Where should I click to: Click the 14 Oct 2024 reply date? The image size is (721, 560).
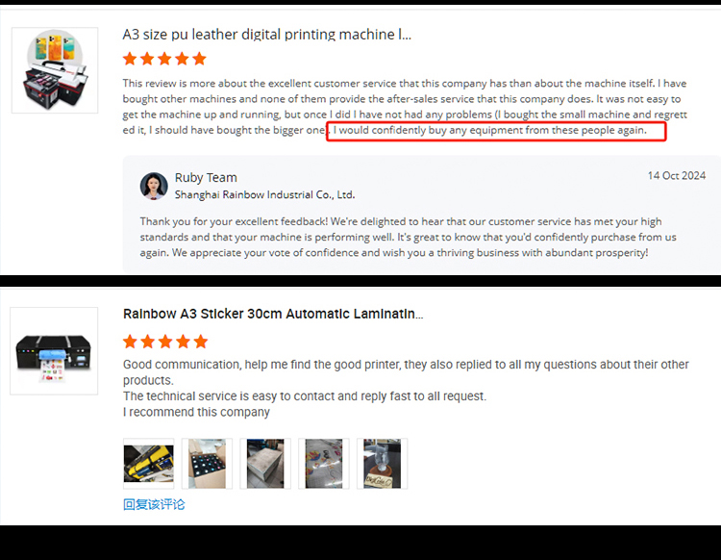click(677, 176)
